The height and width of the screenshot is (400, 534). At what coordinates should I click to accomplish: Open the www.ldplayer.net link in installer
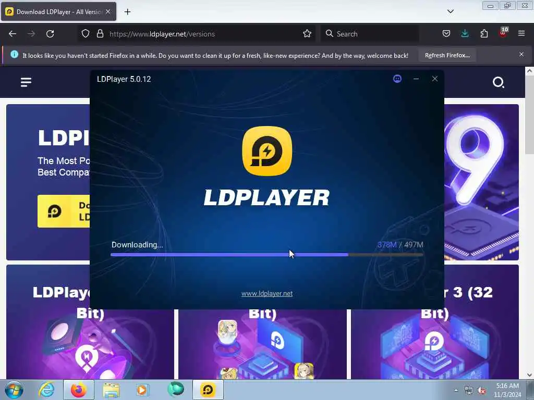pos(267,294)
